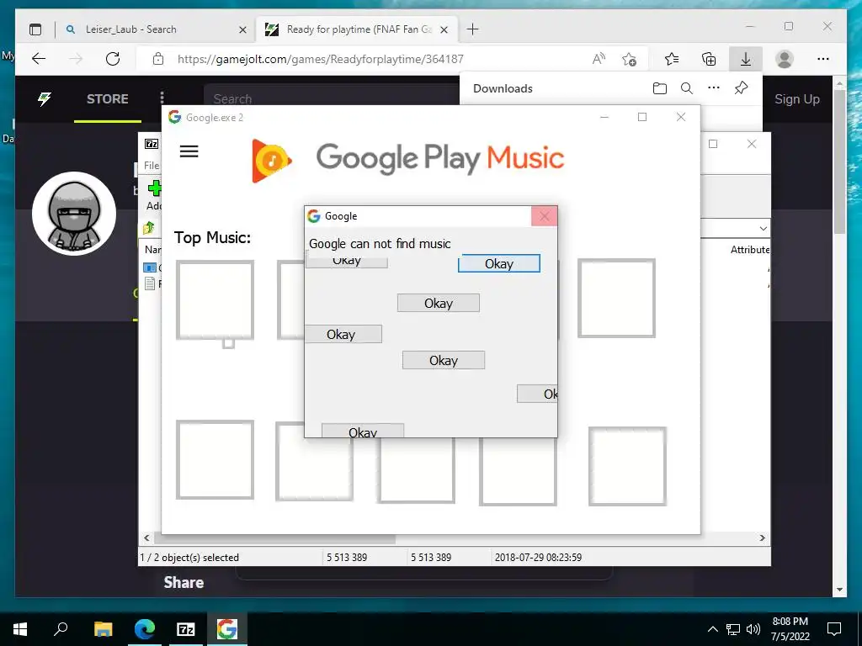Select first Top Music album thumbnail
Image resolution: width=862 pixels, height=646 pixels.
click(x=215, y=300)
